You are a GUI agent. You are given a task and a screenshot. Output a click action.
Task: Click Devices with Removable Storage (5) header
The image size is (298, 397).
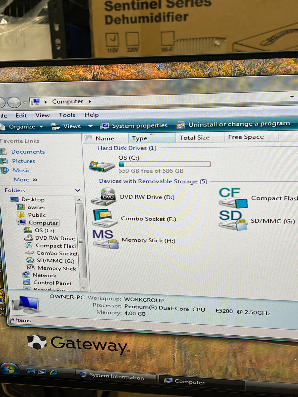(153, 181)
